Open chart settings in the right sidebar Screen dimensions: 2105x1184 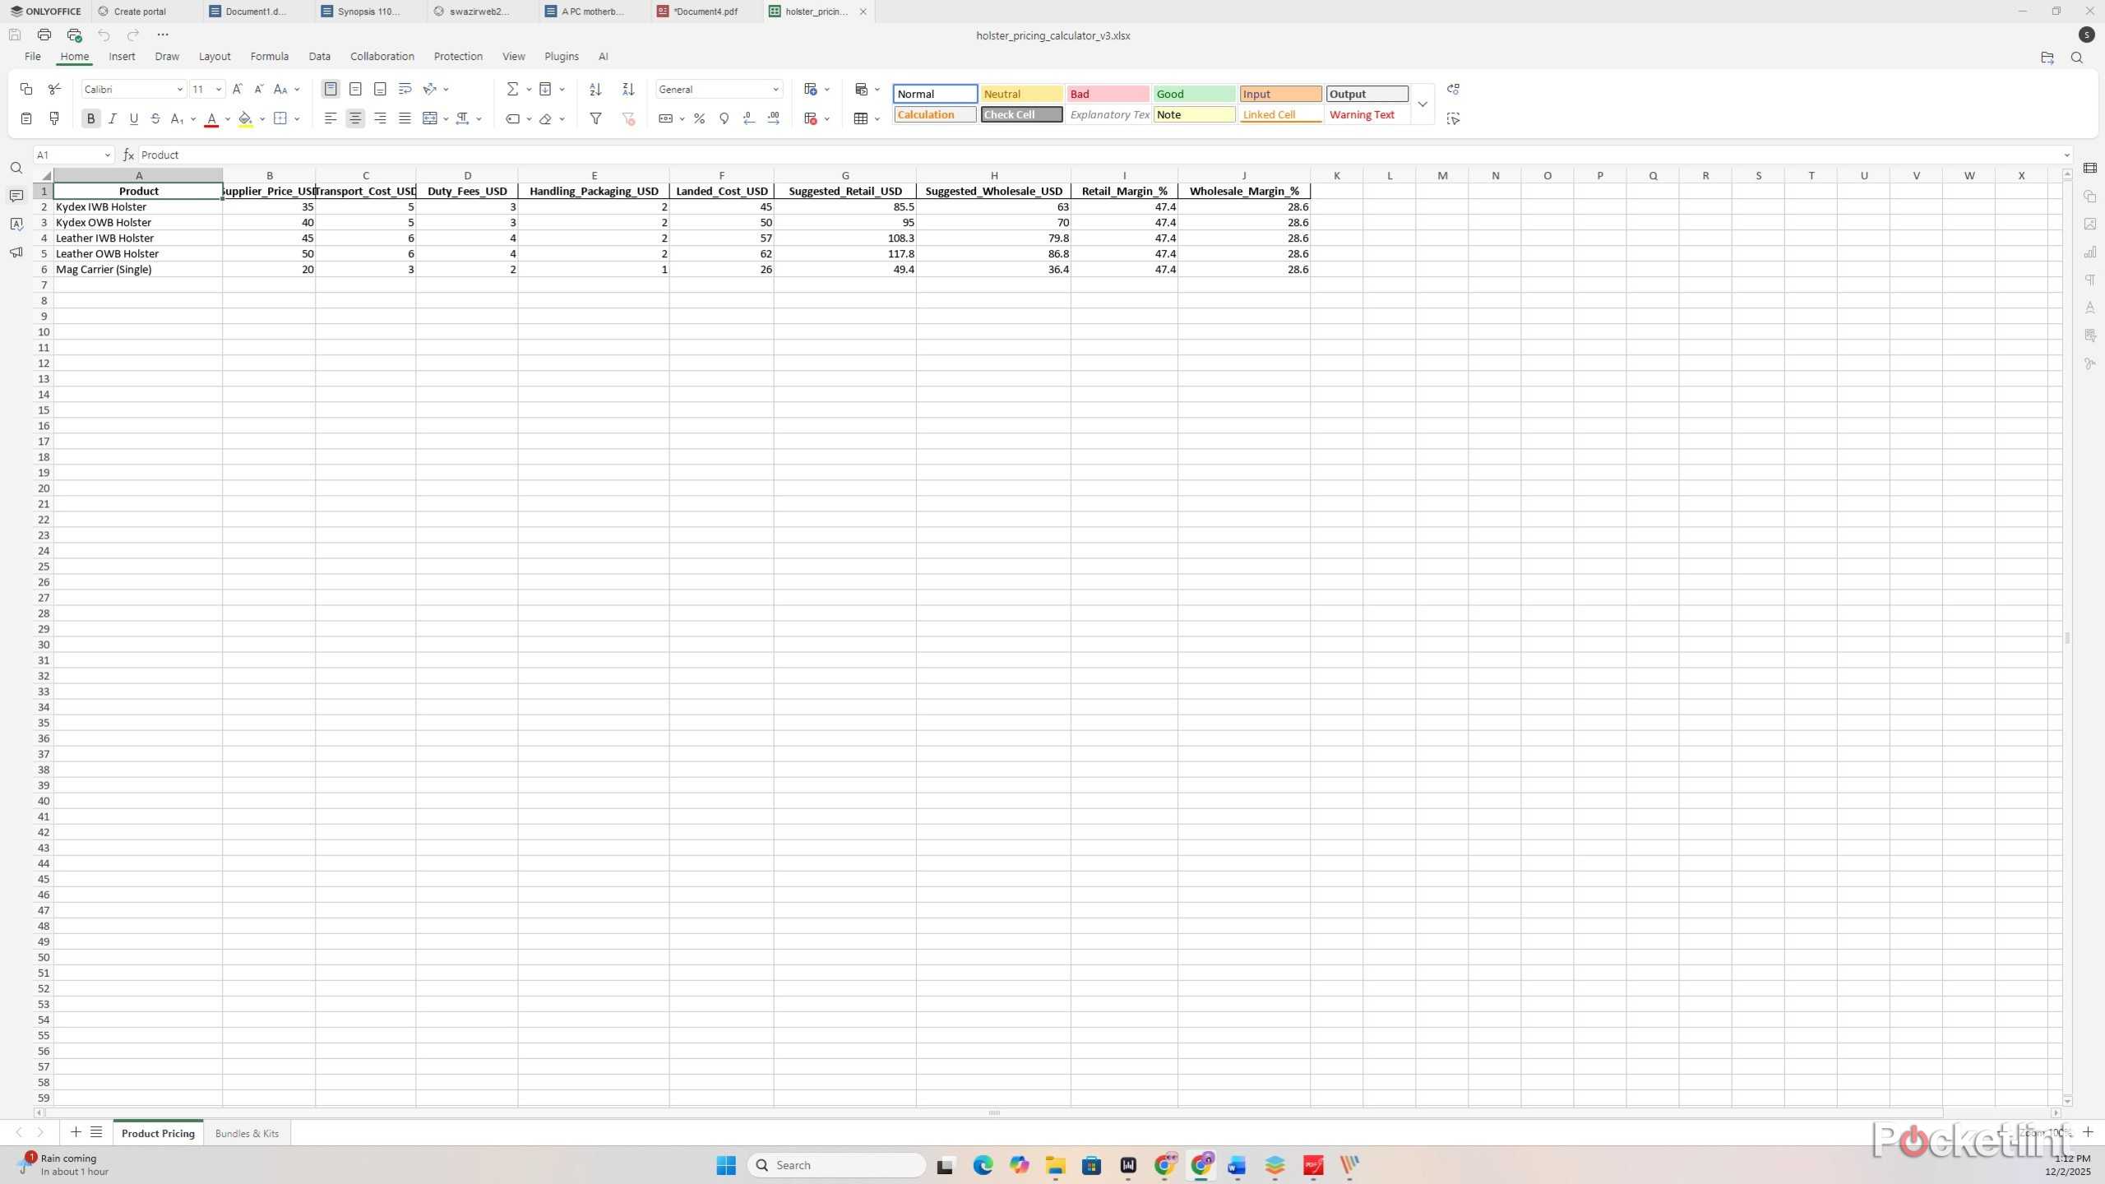tap(2089, 252)
